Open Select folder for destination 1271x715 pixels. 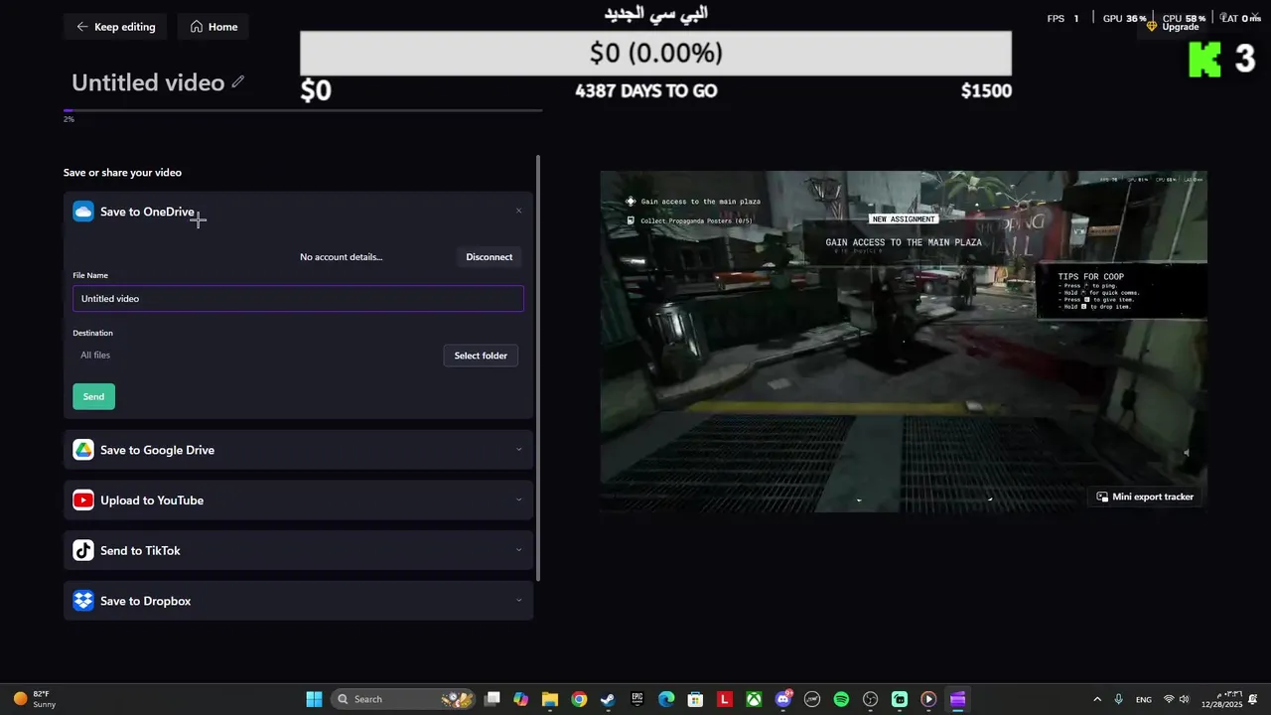[x=481, y=356]
